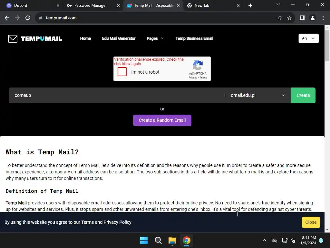
Task: Open the side panel icon
Action: point(302,18)
